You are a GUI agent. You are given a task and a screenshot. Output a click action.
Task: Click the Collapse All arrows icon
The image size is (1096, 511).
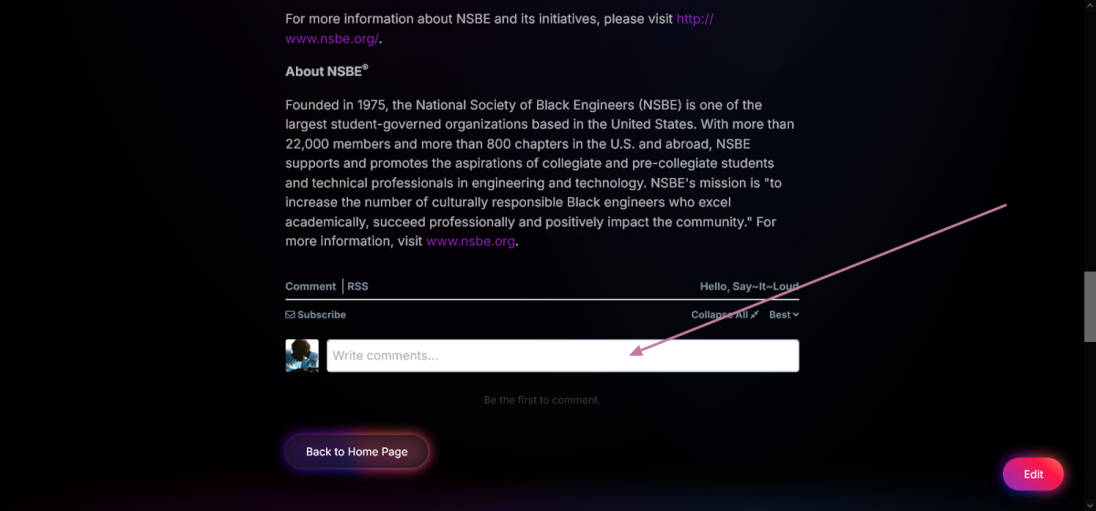[754, 315]
